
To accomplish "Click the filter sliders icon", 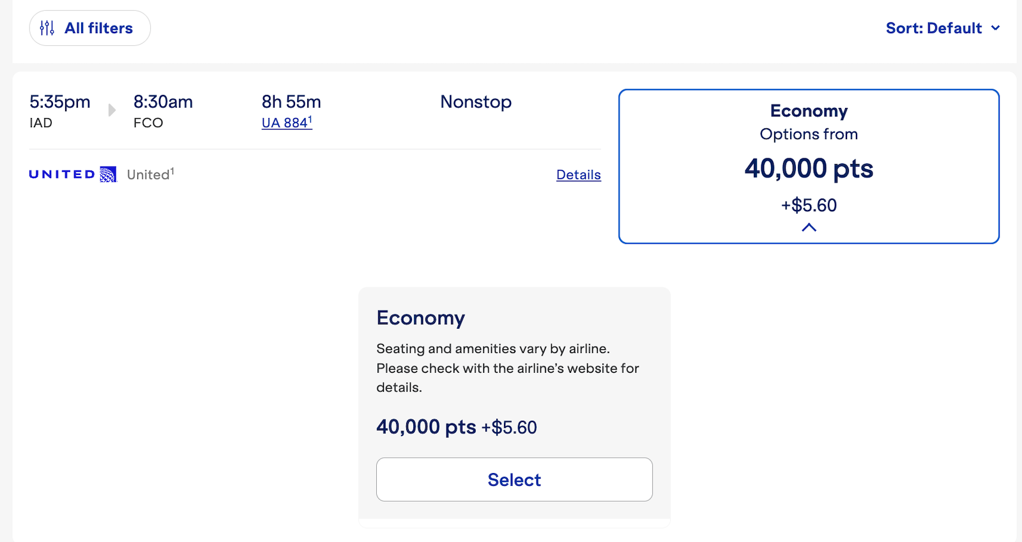I will pos(47,28).
